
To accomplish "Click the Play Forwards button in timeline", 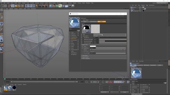I will tap(95, 82).
